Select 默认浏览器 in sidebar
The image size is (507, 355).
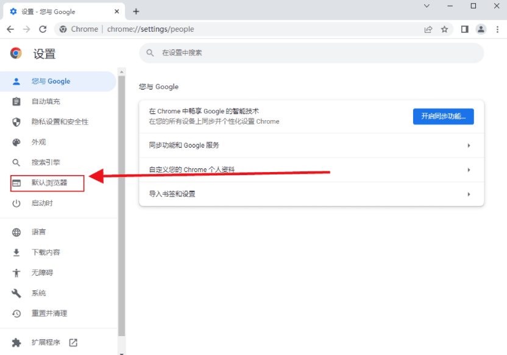(49, 183)
